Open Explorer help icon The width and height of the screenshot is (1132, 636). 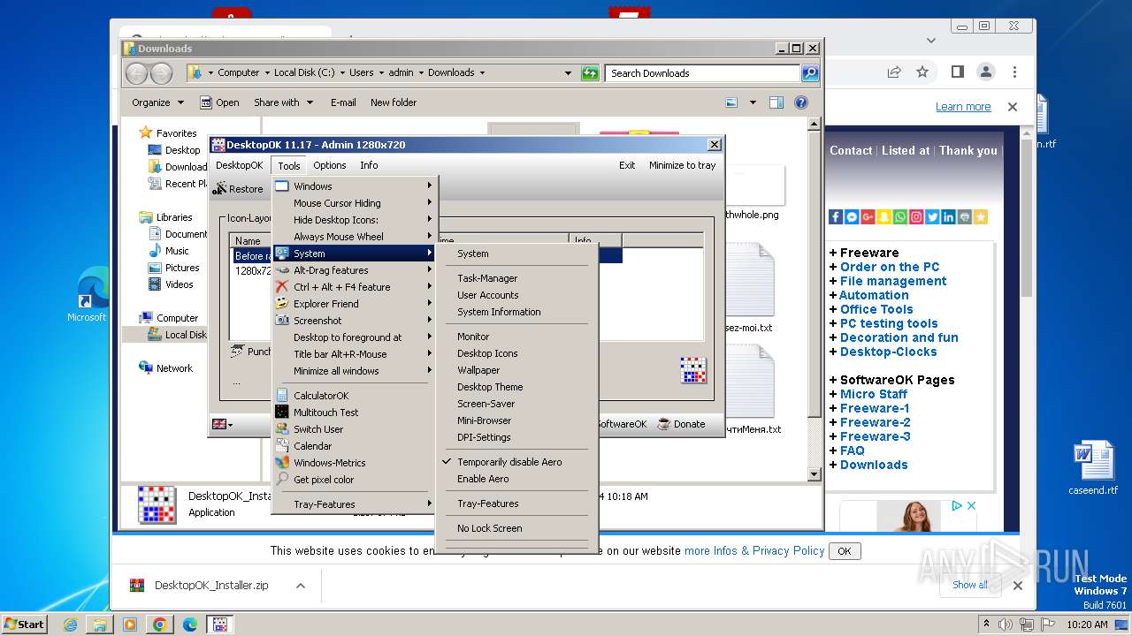coord(801,102)
